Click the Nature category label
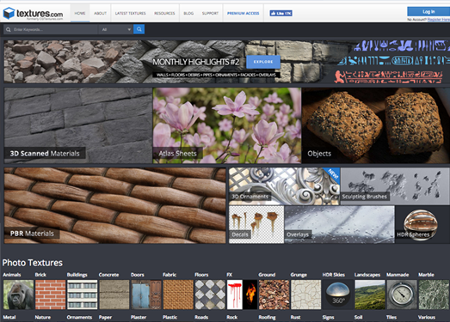450x322 pixels. click(x=43, y=317)
